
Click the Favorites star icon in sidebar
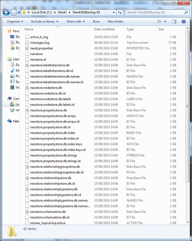pos(10,31)
